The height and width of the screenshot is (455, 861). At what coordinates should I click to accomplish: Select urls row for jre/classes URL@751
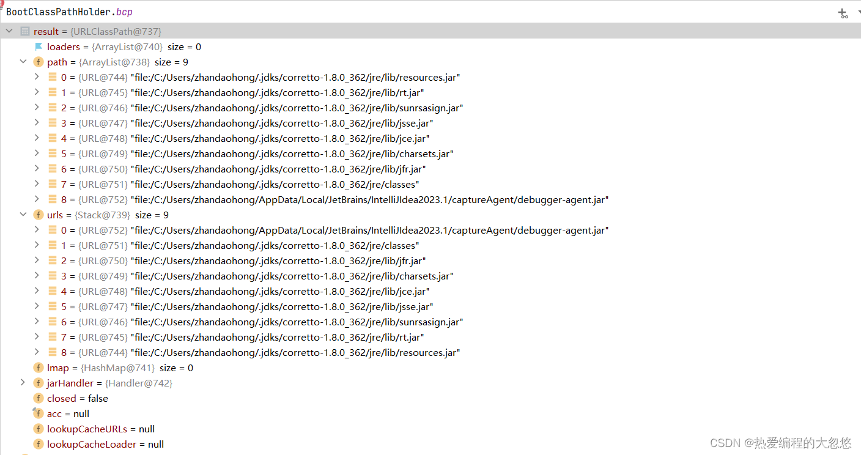click(430, 245)
